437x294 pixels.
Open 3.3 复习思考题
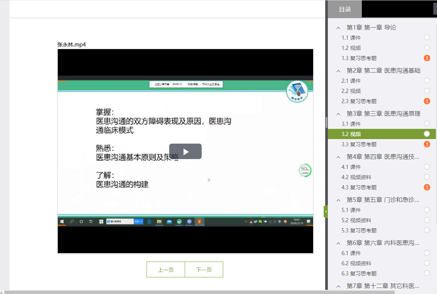pos(359,144)
